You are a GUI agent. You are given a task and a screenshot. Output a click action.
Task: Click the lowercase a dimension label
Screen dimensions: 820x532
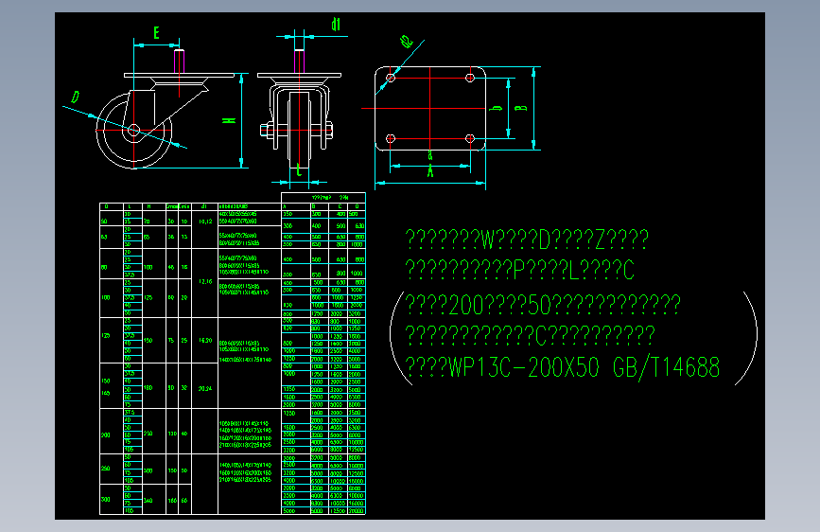coord(430,155)
